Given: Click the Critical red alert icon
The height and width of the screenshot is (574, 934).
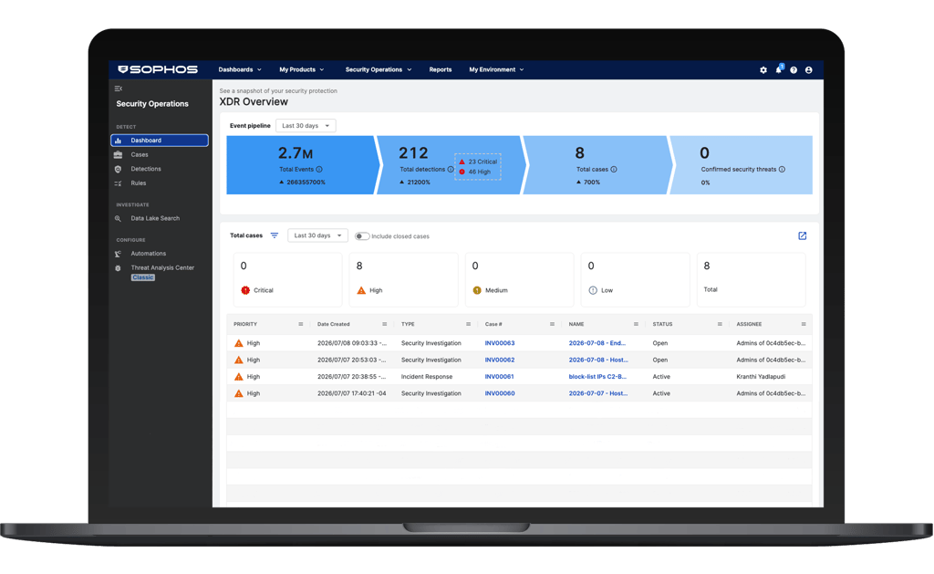Looking at the screenshot, I should [244, 290].
